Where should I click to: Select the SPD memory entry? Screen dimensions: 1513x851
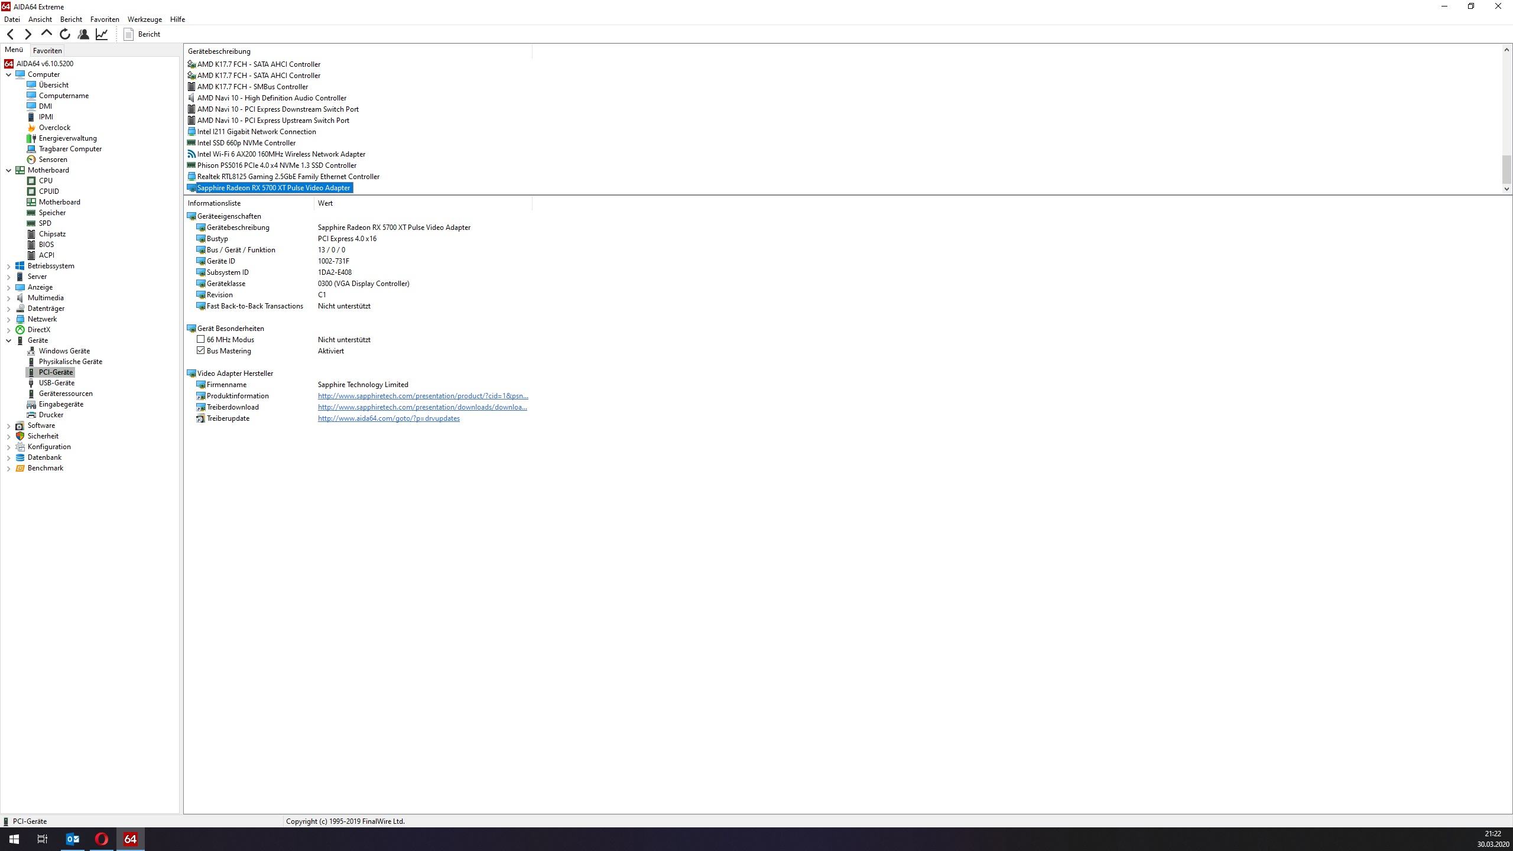pyautogui.click(x=45, y=223)
